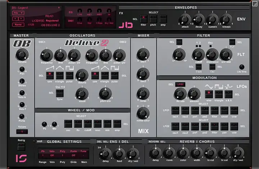Viewport: 259px width, 169px height.
Task: Toggle the BP filter button
Action: (179, 42)
